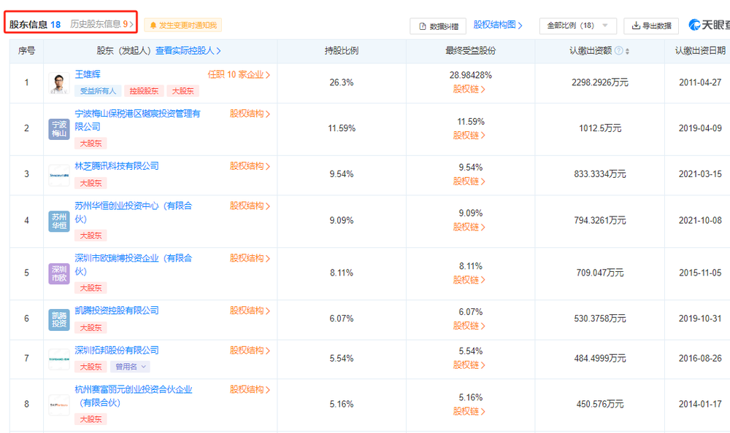The width and height of the screenshot is (730, 433).
Task: Expand 股权结构 for 凯腾投资控股
Action: pos(250,311)
